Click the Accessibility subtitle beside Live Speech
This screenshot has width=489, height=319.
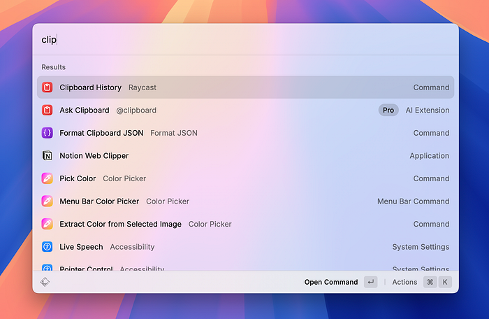[132, 247]
